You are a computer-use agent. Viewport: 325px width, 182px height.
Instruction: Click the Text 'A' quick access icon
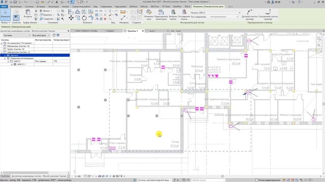pyautogui.click(x=57, y=2)
